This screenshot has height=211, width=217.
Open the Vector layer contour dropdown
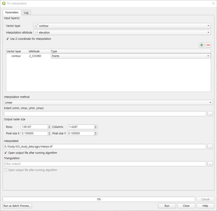coord(122,26)
